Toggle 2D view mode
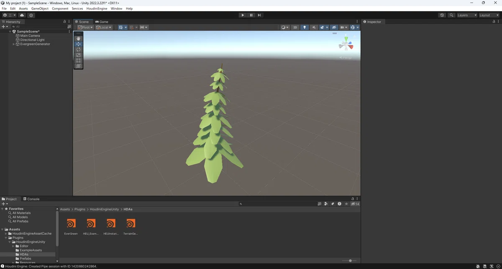The height and width of the screenshot is (269, 502). (295, 27)
